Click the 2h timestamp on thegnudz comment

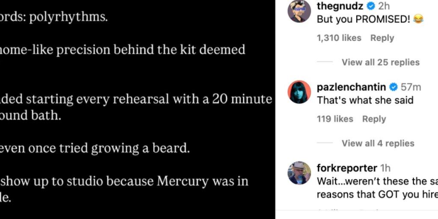[384, 6]
